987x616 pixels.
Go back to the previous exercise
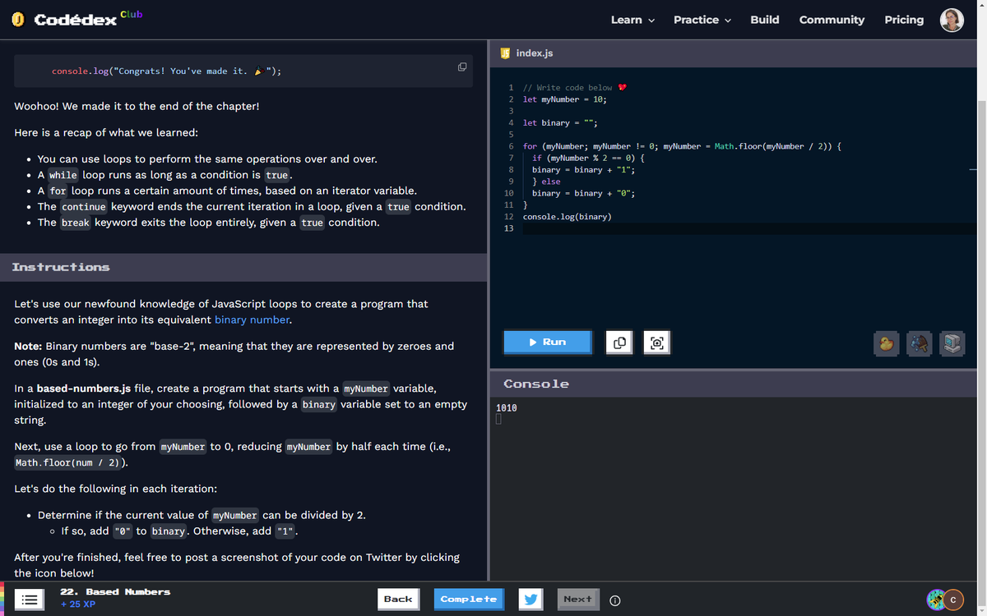(x=398, y=599)
